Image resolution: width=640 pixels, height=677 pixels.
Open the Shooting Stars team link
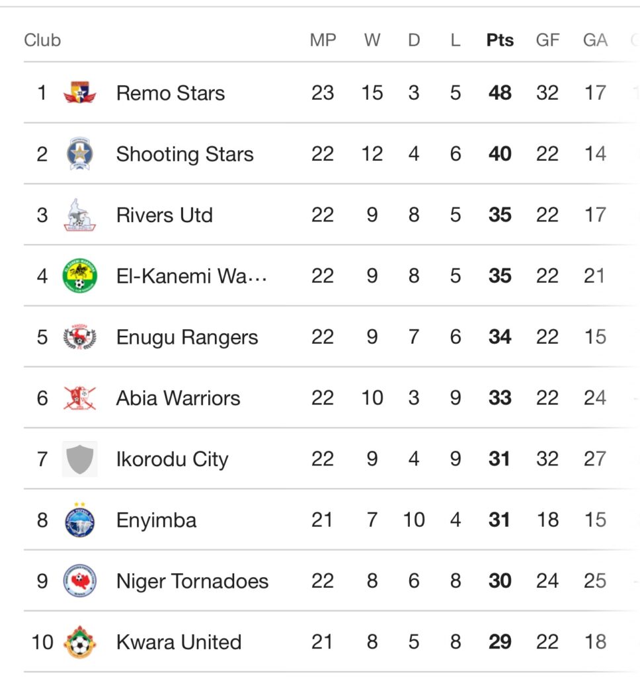[x=185, y=154]
